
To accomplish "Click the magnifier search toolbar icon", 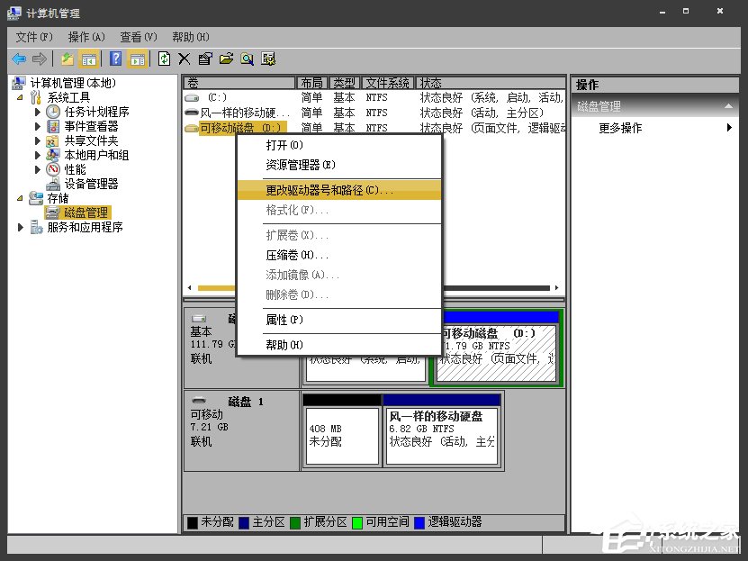I will 248,59.
